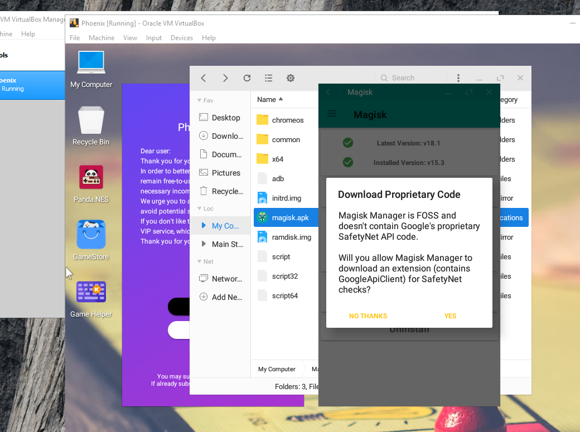Select Add Network sidebar entry
The width and height of the screenshot is (580, 432).
pyautogui.click(x=220, y=297)
